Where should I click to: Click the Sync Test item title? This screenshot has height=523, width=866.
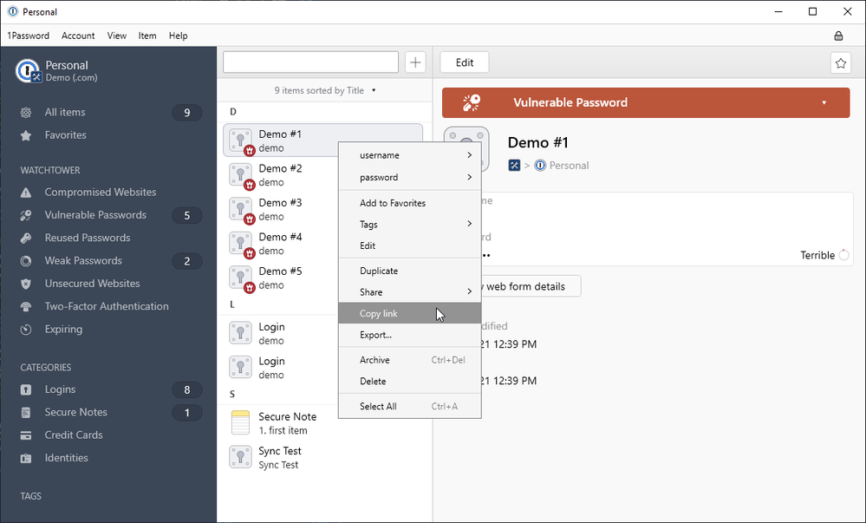tap(280, 451)
